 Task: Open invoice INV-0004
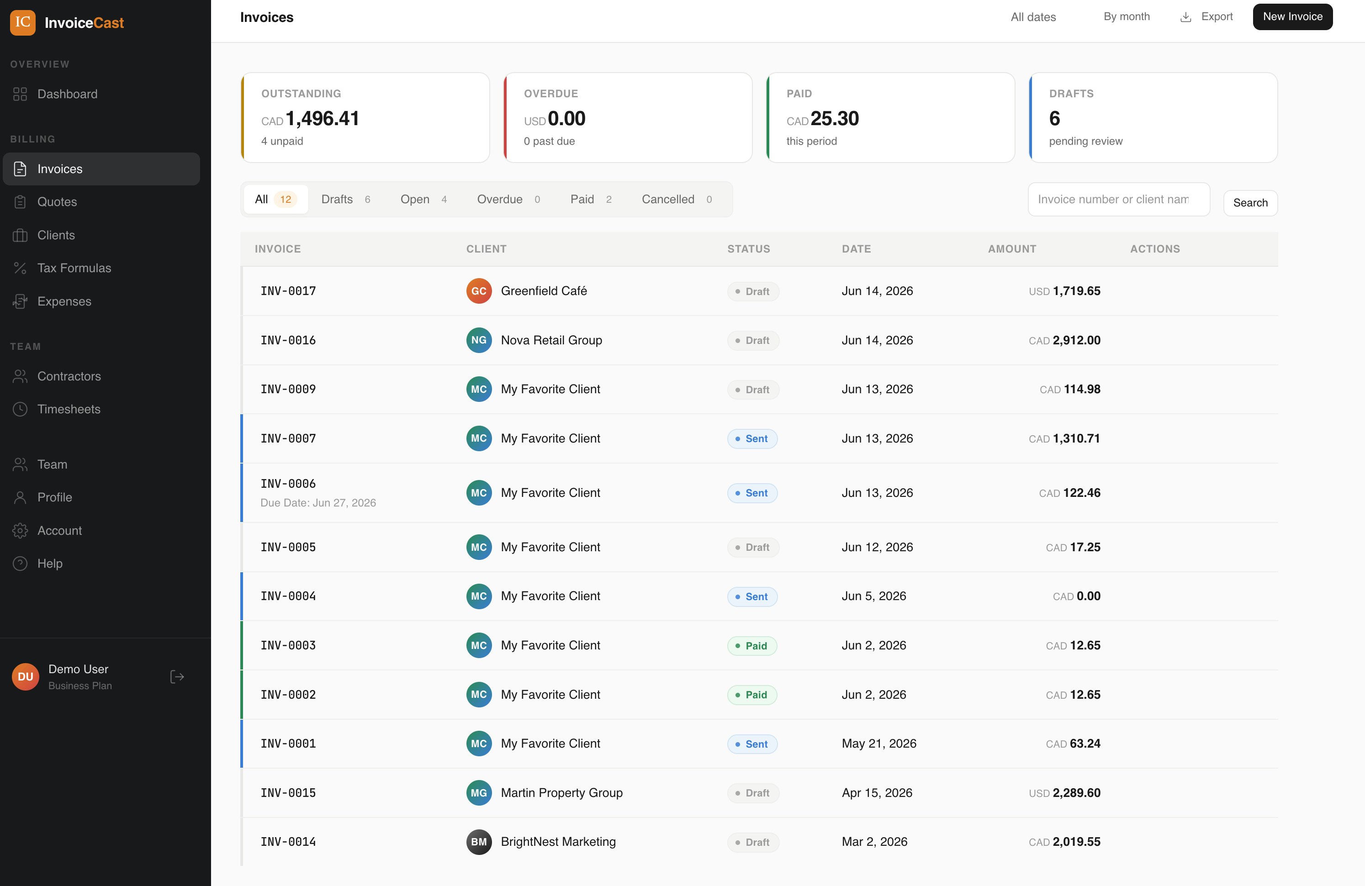(x=288, y=596)
